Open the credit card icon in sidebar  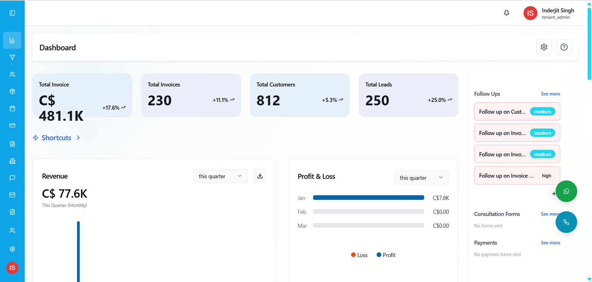coord(12,126)
